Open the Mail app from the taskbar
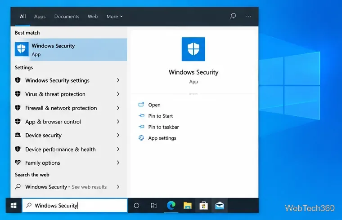342x220 pixels. point(220,206)
